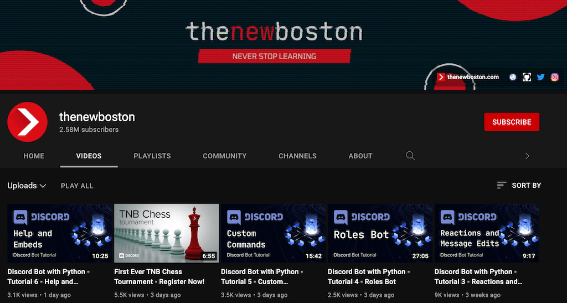Click the 2.58M subscribers text

pos(89,130)
